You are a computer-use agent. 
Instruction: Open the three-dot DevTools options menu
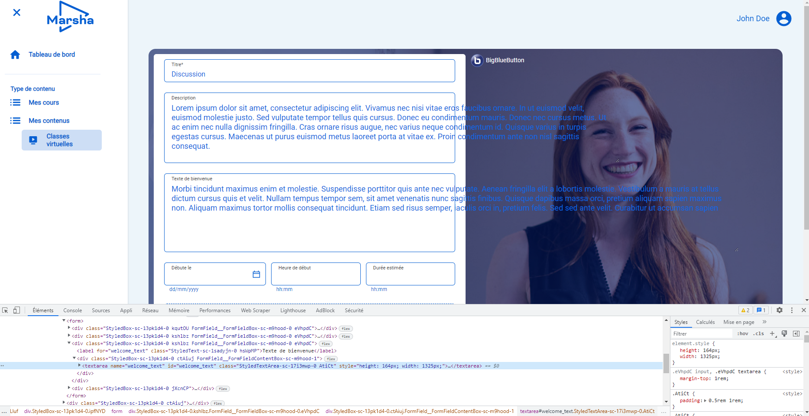click(x=792, y=310)
